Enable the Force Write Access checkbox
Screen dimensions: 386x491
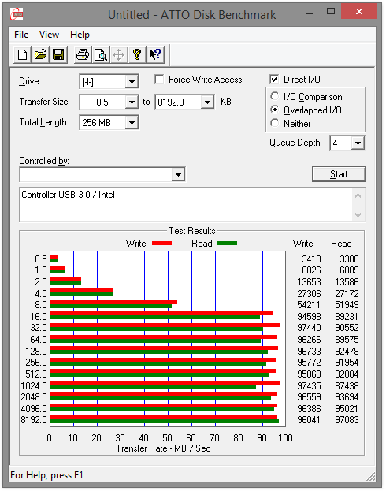159,80
